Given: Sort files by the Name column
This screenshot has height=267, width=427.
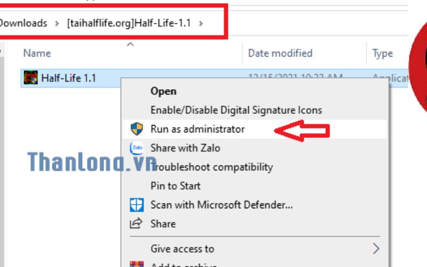Looking at the screenshot, I should pyautogui.click(x=37, y=53).
